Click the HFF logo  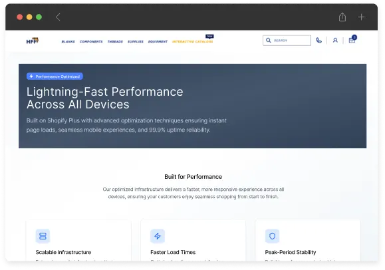(33, 41)
